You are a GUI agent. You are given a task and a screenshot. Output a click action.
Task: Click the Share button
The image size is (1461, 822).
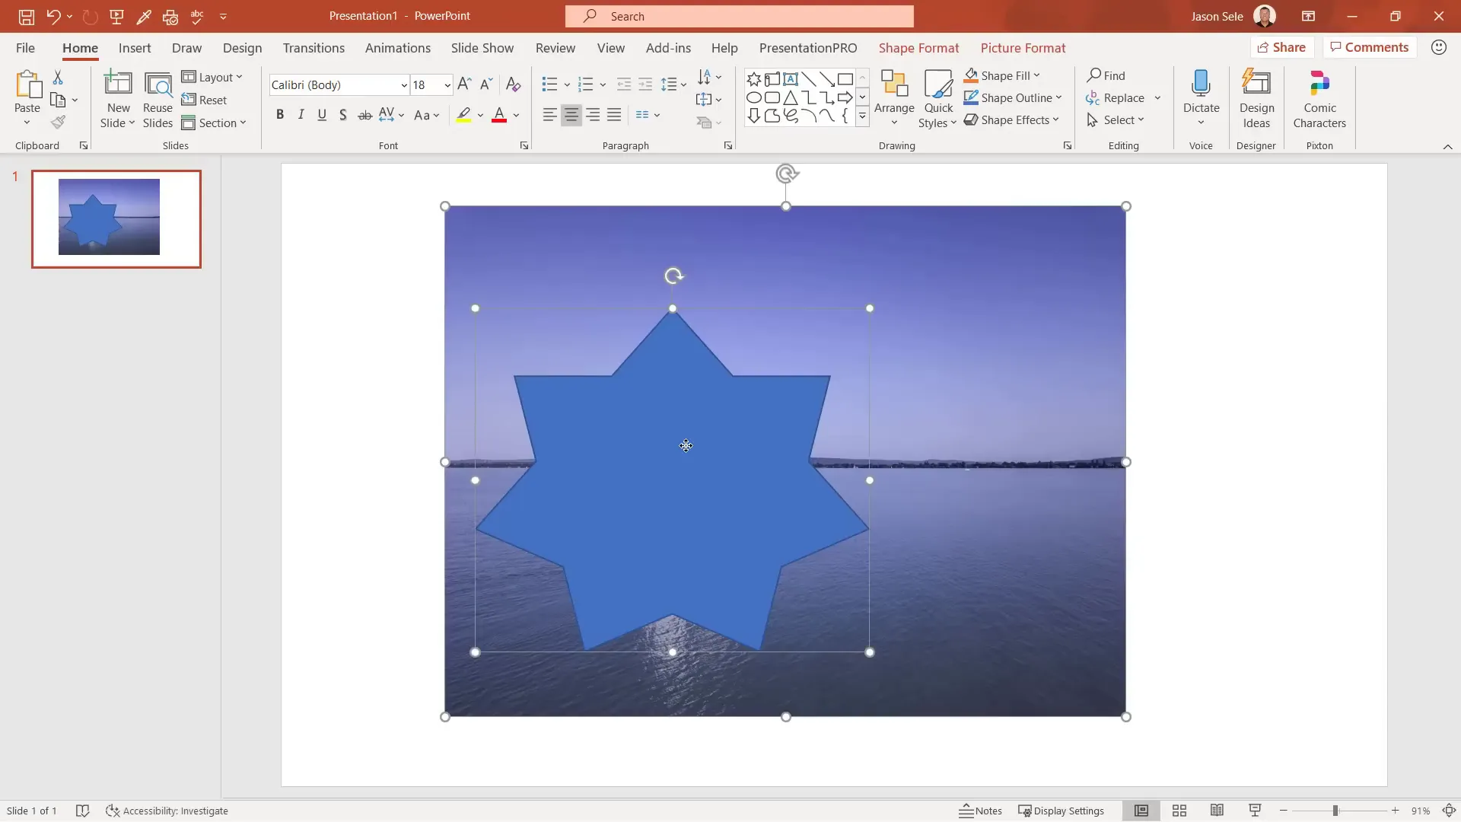[x=1281, y=47]
